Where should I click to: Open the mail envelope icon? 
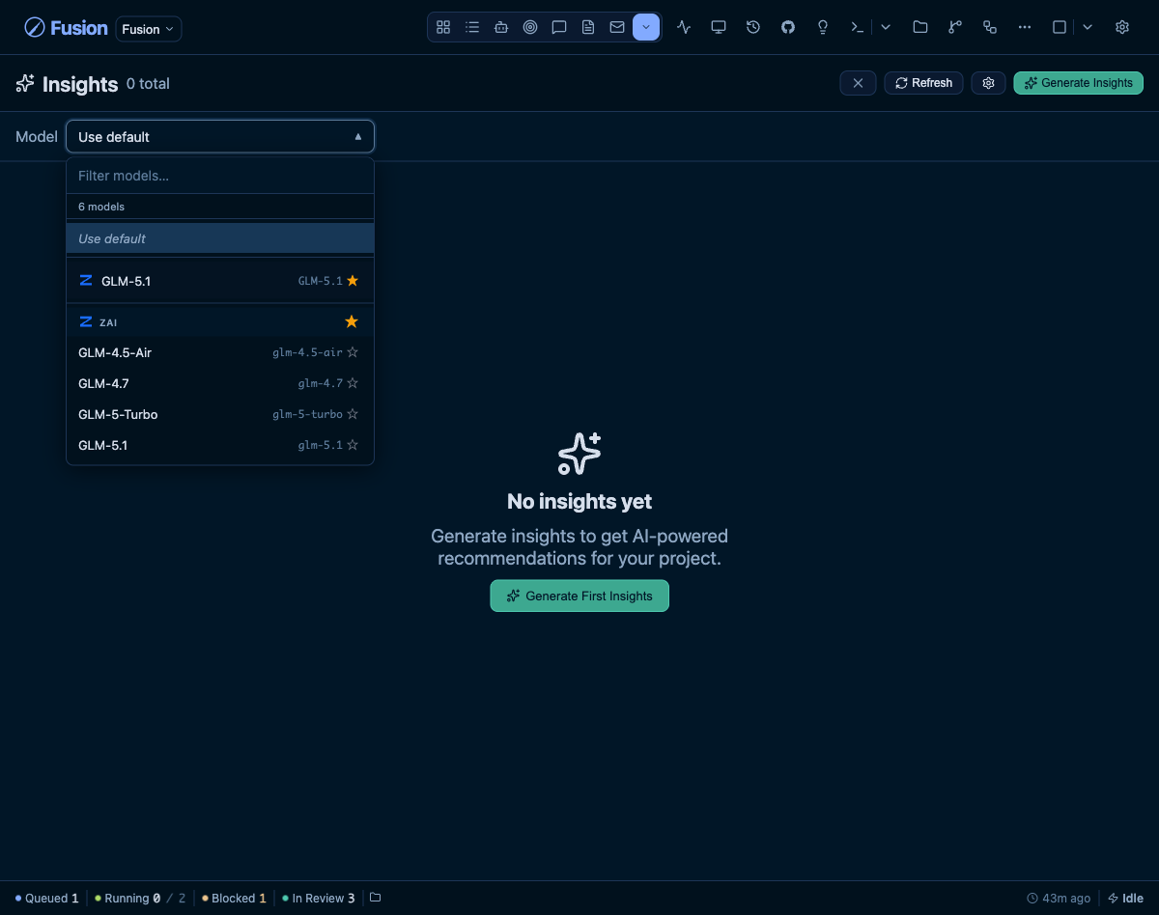[x=617, y=28]
